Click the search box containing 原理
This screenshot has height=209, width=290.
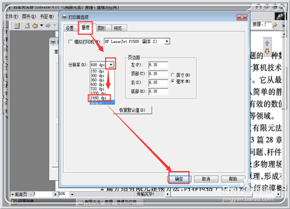point(260,25)
